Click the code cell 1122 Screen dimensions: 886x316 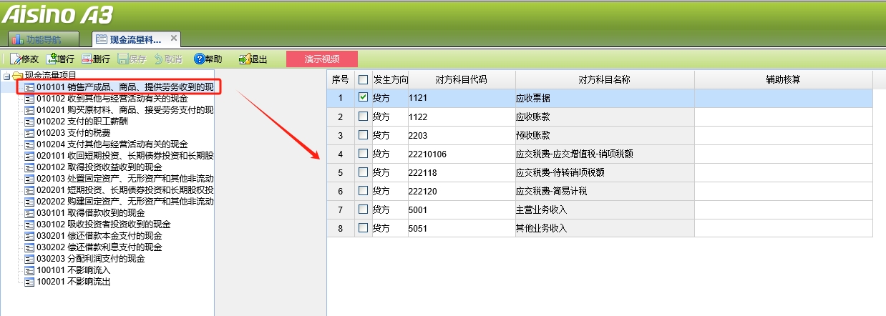461,117
